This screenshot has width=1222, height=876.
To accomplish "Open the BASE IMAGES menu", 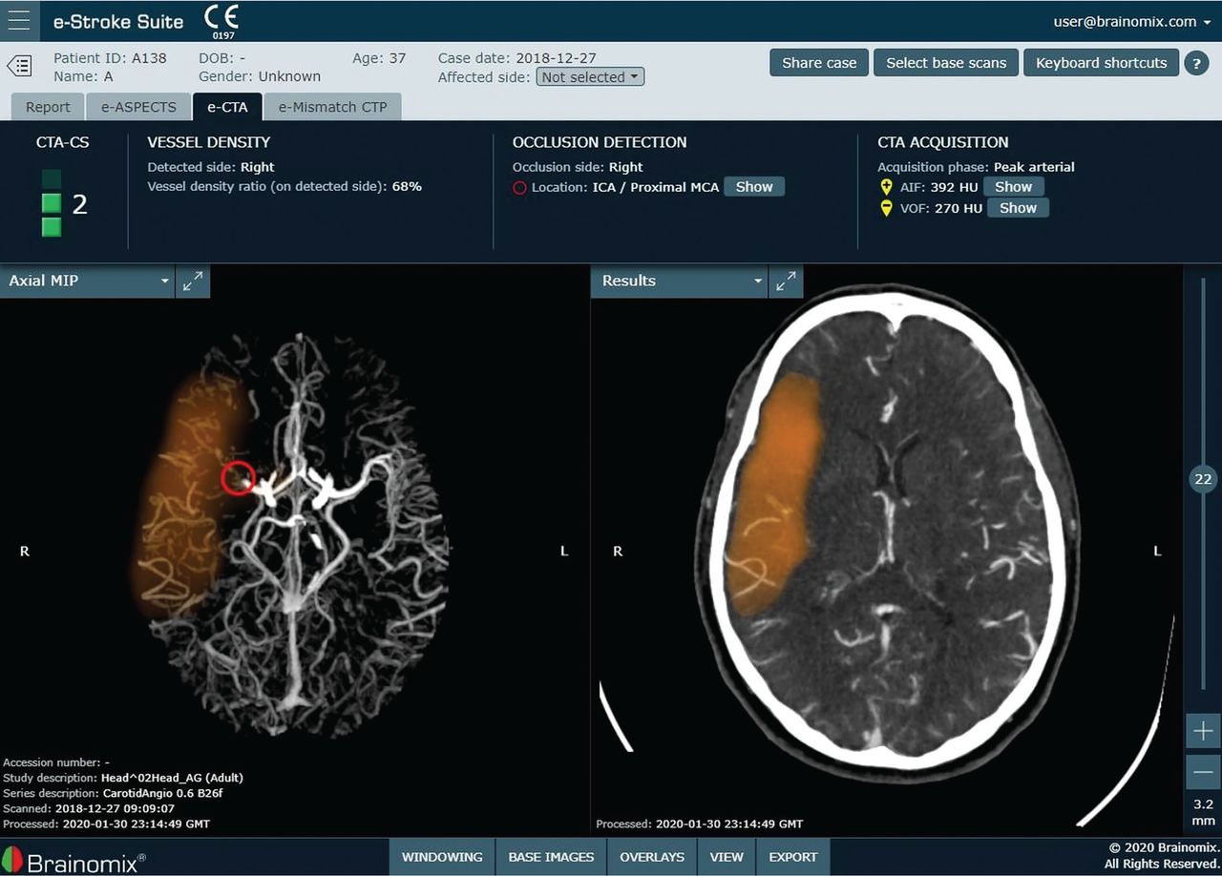I will coord(551,857).
